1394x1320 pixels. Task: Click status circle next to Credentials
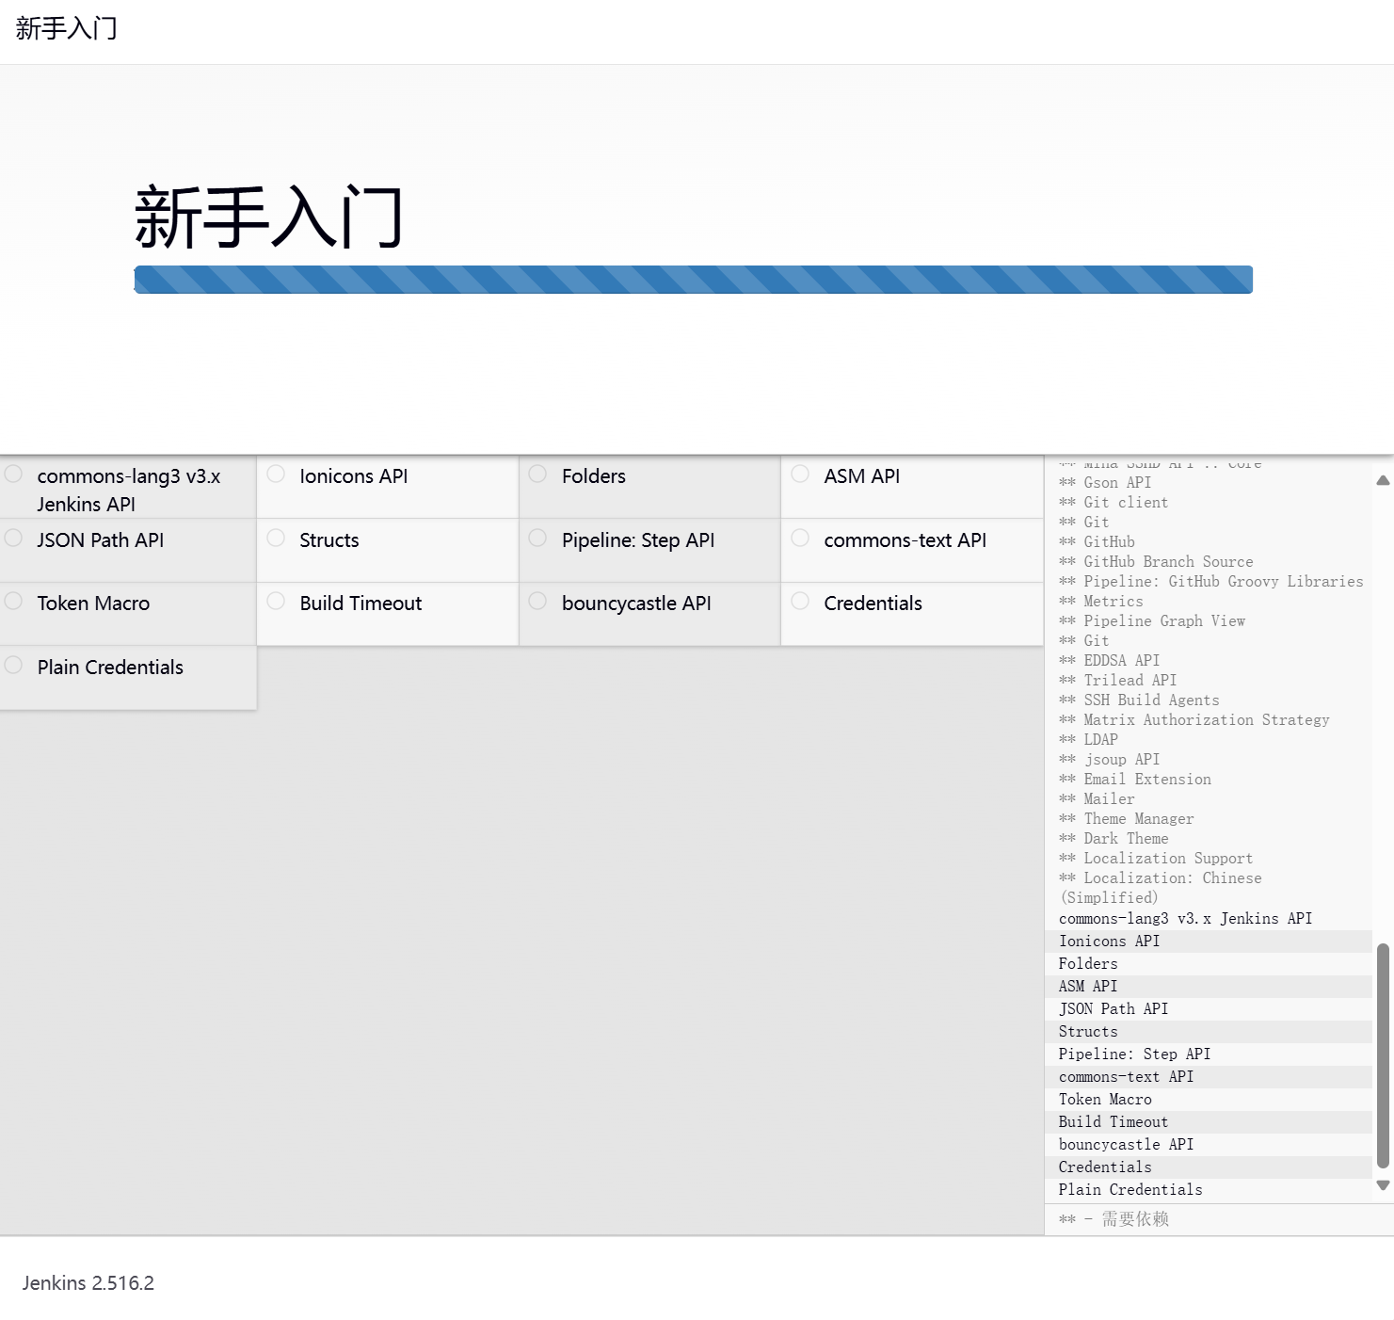coord(800,601)
